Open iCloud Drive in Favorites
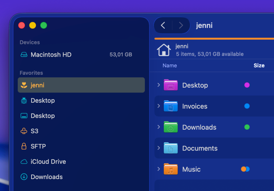The image size is (274, 191). pyautogui.click(x=81, y=162)
